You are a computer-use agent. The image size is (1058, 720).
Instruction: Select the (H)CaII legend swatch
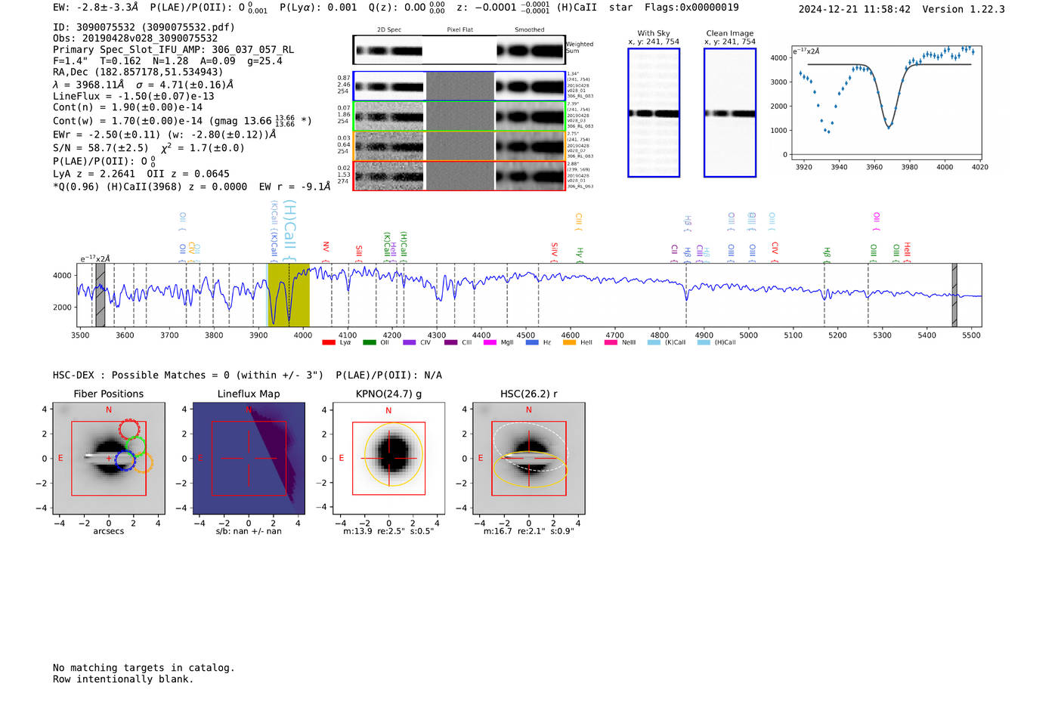coord(704,342)
